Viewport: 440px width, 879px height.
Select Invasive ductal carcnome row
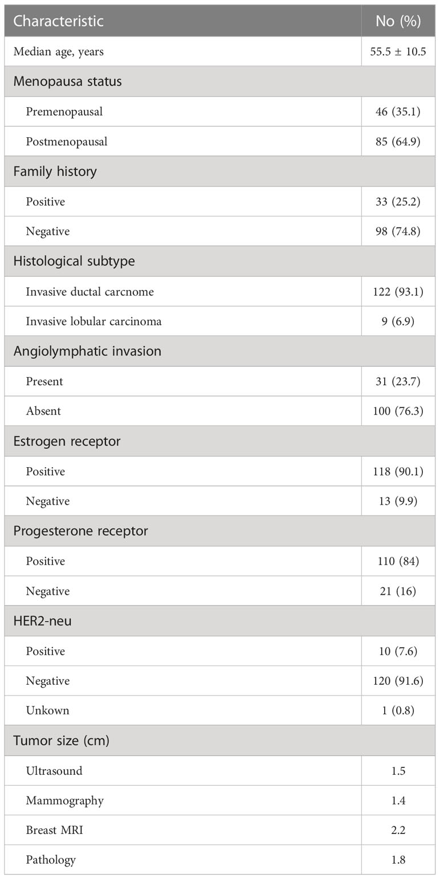coord(220,292)
